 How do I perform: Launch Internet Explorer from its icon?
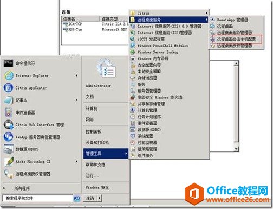9,75
